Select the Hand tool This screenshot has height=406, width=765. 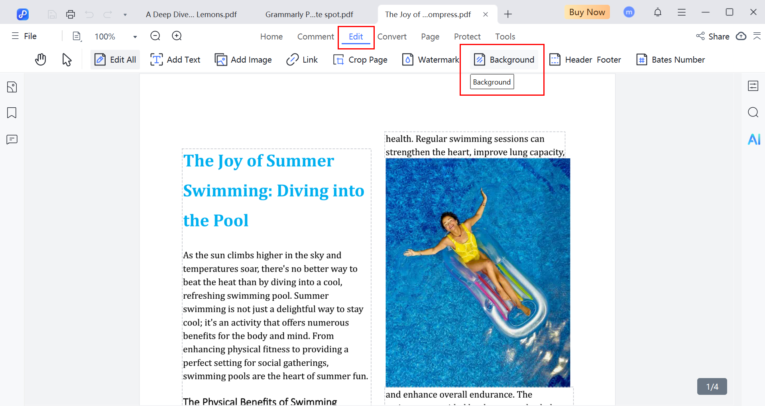click(40, 60)
